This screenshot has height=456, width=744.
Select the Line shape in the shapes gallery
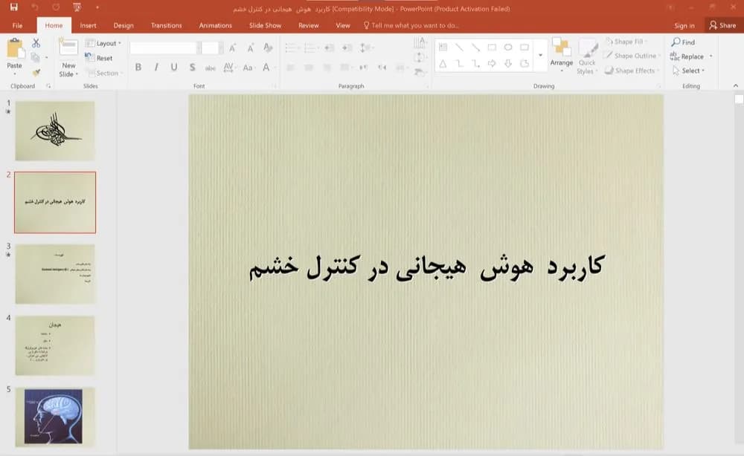459,48
